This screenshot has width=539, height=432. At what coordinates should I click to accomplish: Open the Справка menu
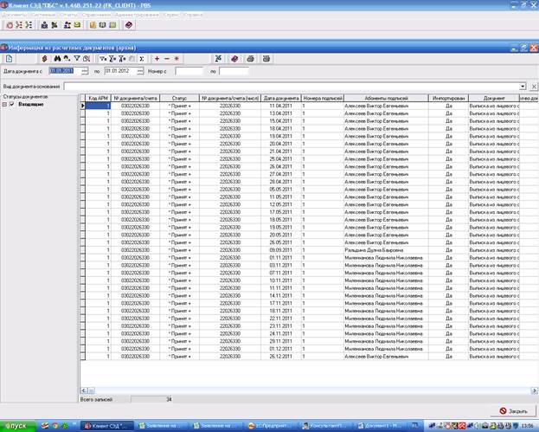pos(193,15)
